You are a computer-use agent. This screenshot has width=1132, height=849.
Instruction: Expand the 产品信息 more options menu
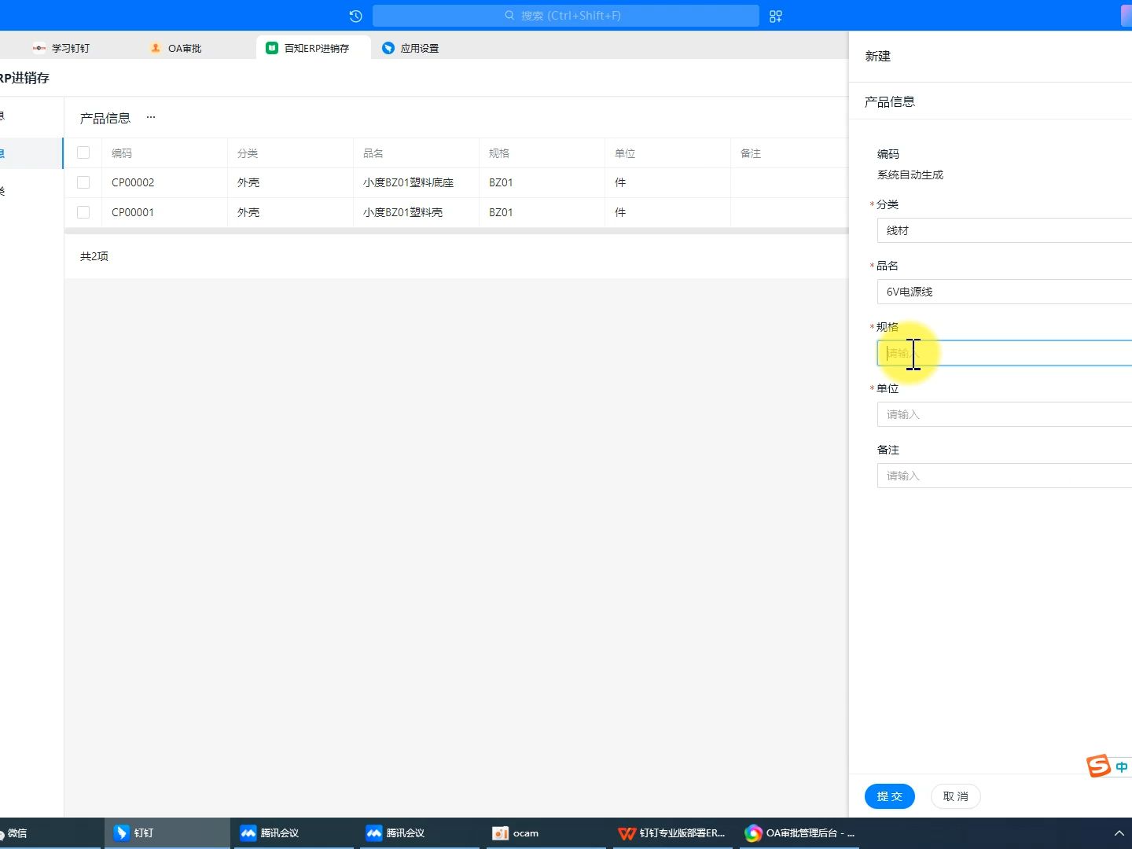click(x=150, y=117)
